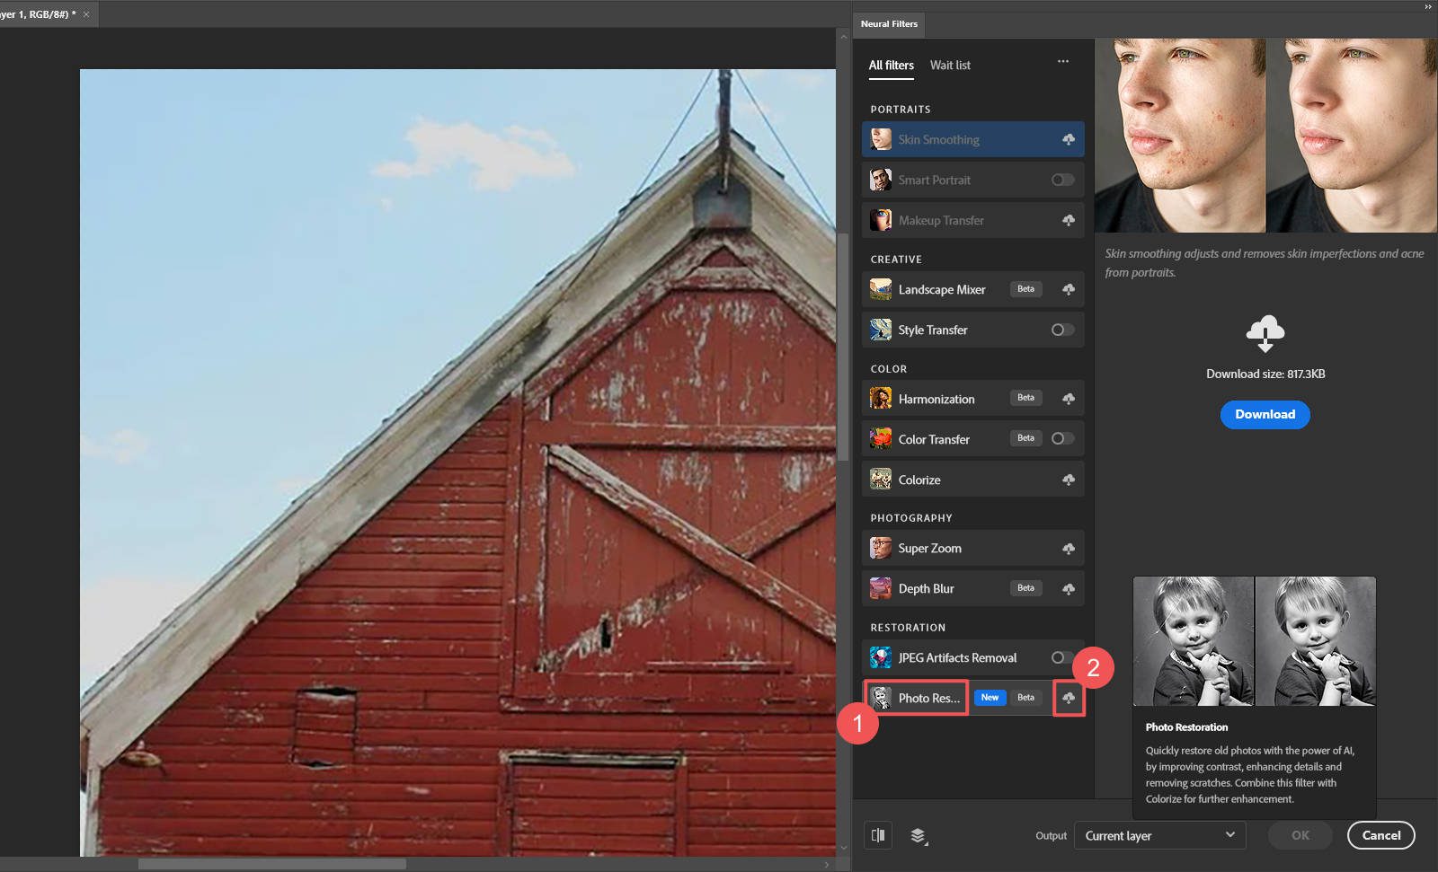Enable the Style Transfer toggle
The image size is (1438, 872).
[x=1061, y=330]
